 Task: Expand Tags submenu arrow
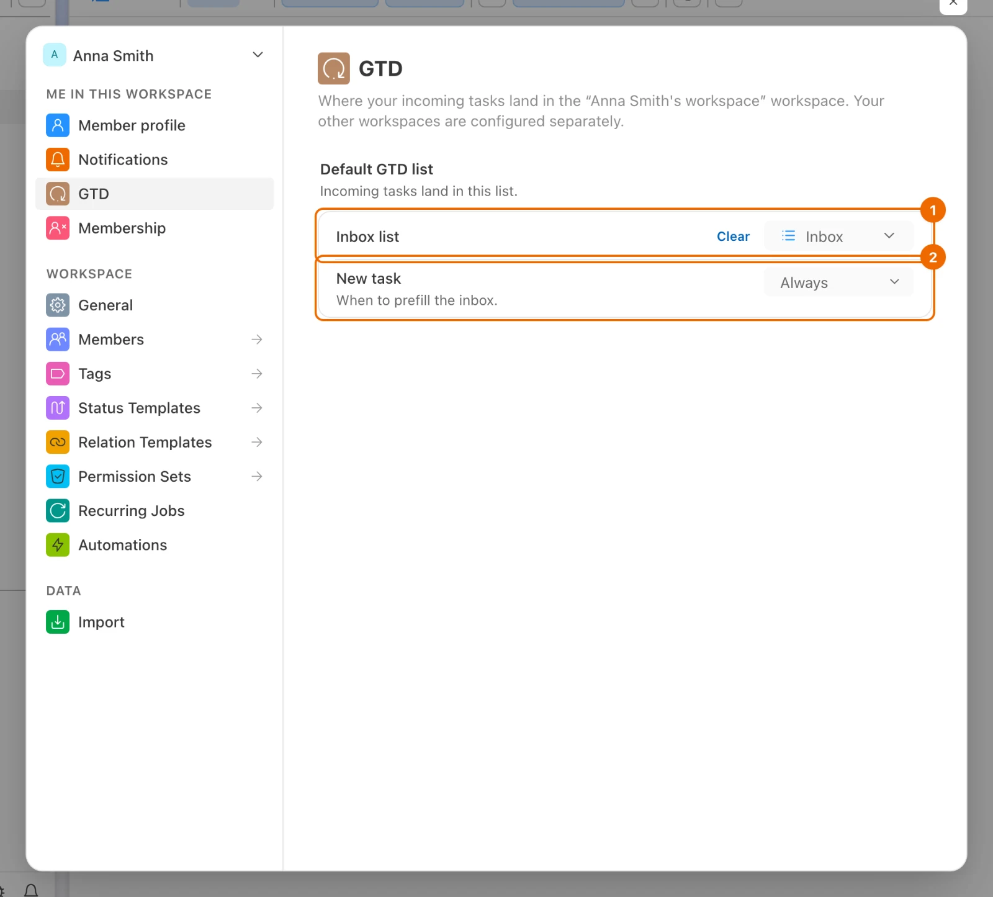click(257, 374)
